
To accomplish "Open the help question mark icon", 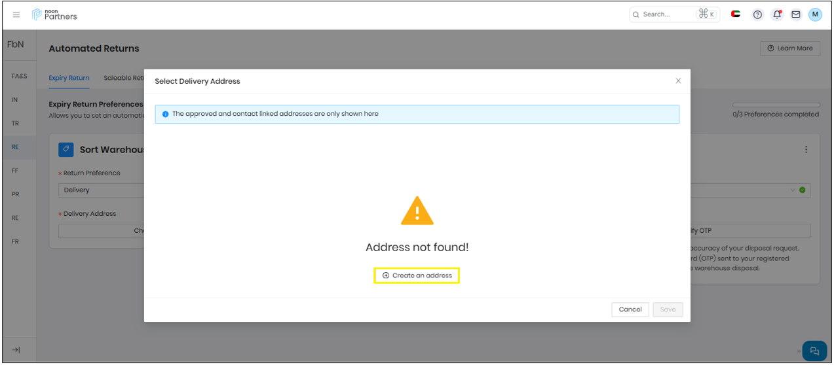I will 757,14.
